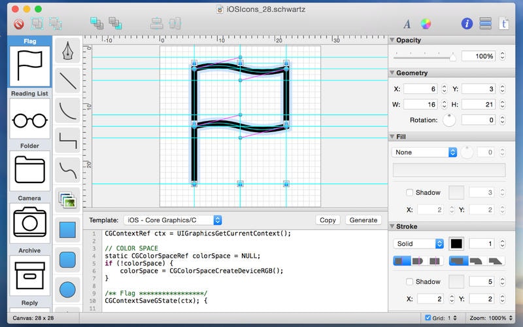Viewport: 523px width, 327px height.
Task: Choose the round line cap style
Action: (418, 261)
